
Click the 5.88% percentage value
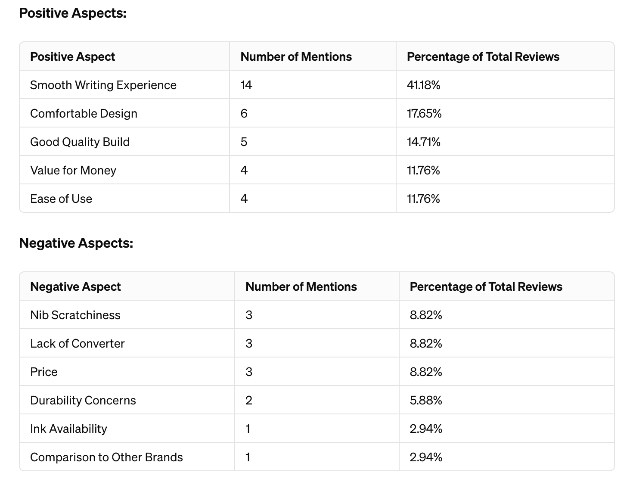pos(426,401)
